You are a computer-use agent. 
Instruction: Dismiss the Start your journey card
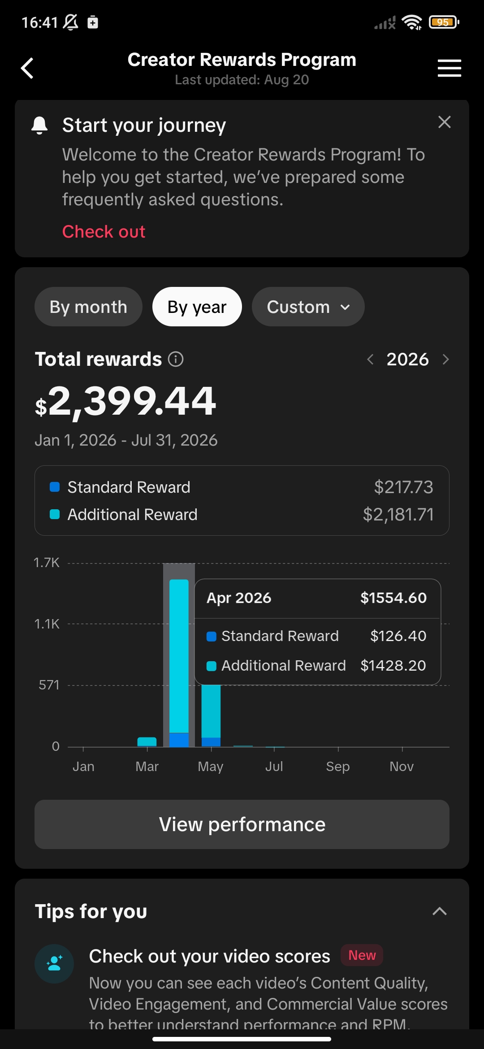coord(444,122)
